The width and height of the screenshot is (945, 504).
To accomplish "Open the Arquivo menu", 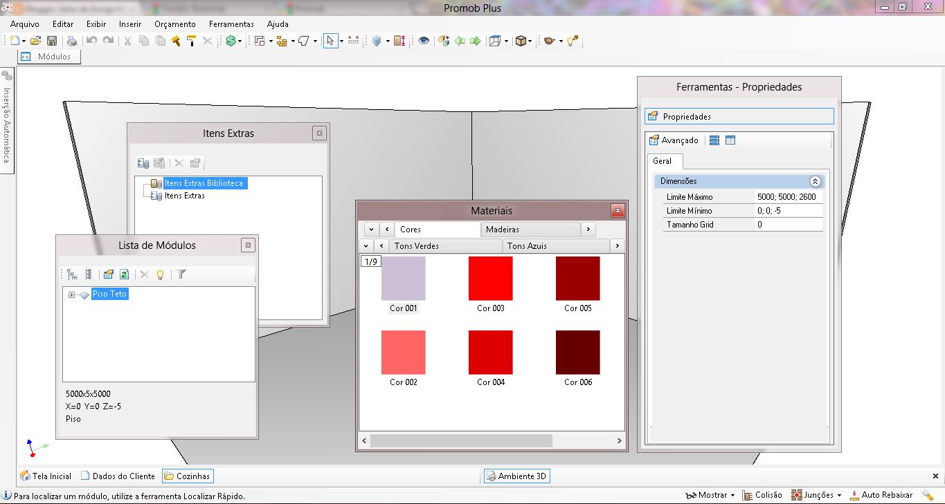I will 24,24.
